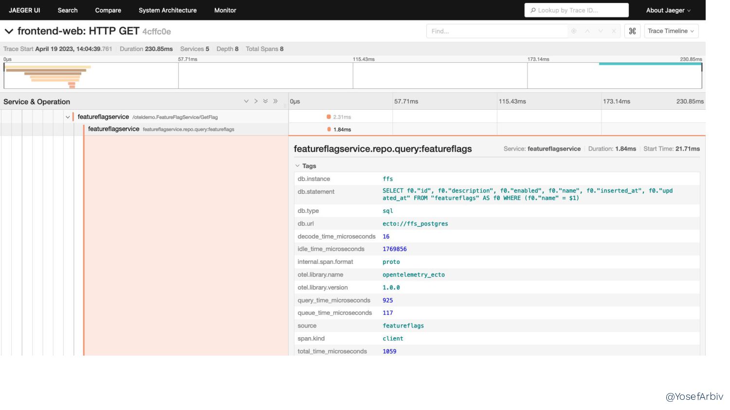
Task: Open the Search menu item
Action: coord(68,10)
